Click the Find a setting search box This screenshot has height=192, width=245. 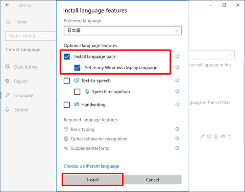pyautogui.click(x=31, y=36)
